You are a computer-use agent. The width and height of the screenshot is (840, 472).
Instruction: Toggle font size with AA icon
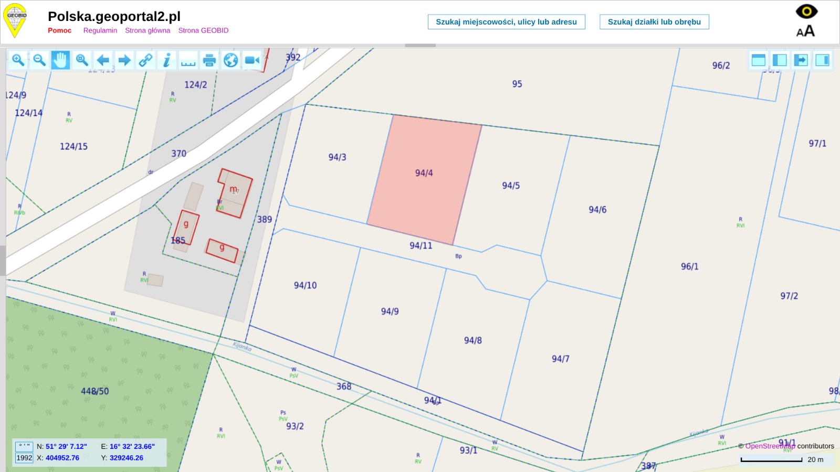tap(805, 31)
